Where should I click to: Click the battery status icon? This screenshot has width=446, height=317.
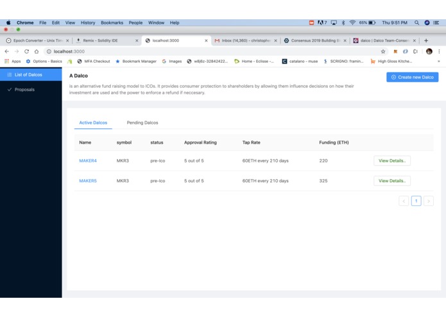(372, 22)
